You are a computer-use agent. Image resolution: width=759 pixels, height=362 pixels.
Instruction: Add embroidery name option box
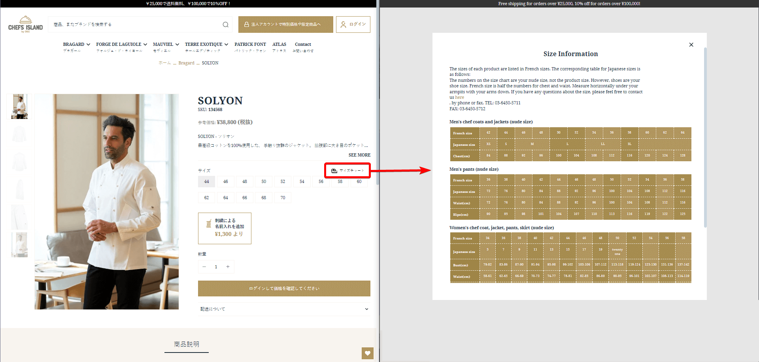point(225,228)
